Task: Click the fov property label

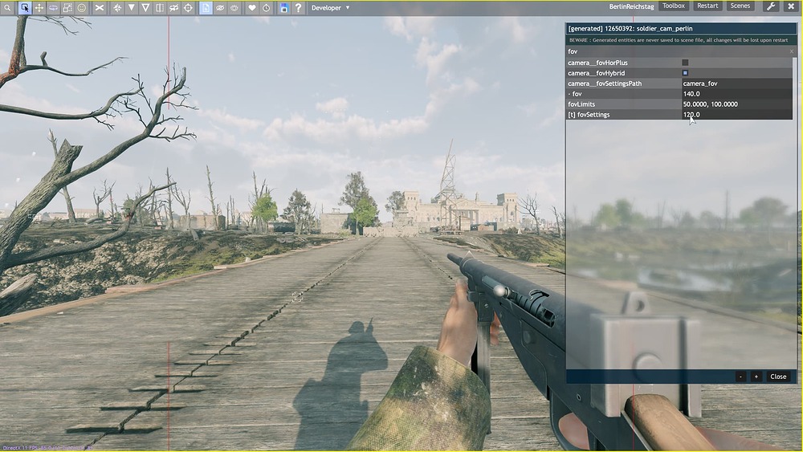Action: pyautogui.click(x=577, y=94)
